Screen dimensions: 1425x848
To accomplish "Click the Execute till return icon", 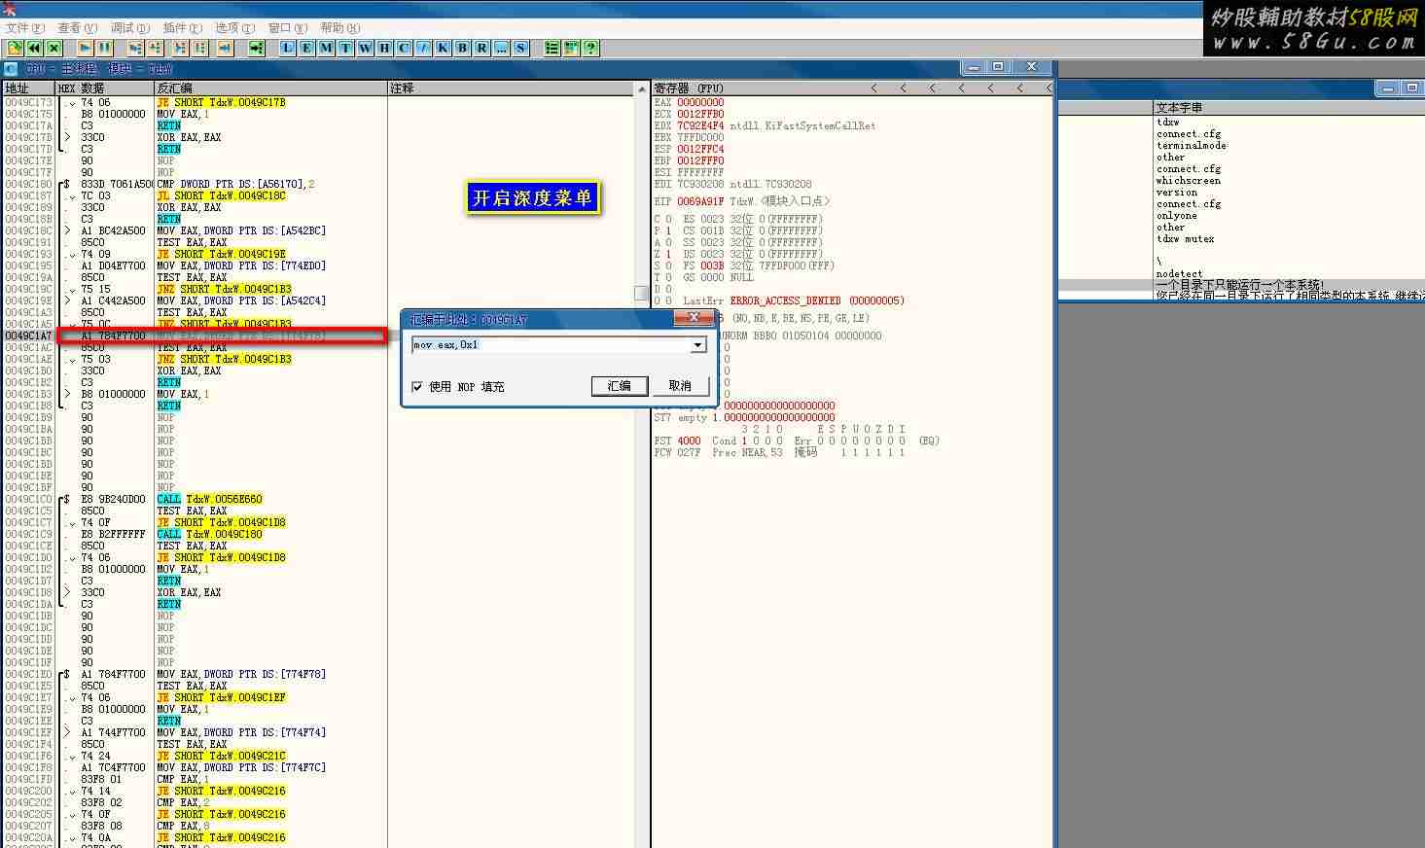I will tap(225, 48).
